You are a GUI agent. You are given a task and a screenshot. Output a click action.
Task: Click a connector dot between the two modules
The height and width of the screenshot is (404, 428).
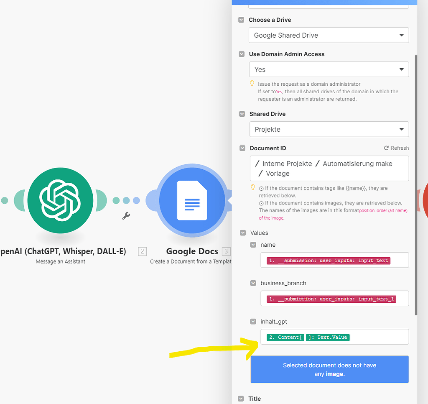click(x=126, y=201)
